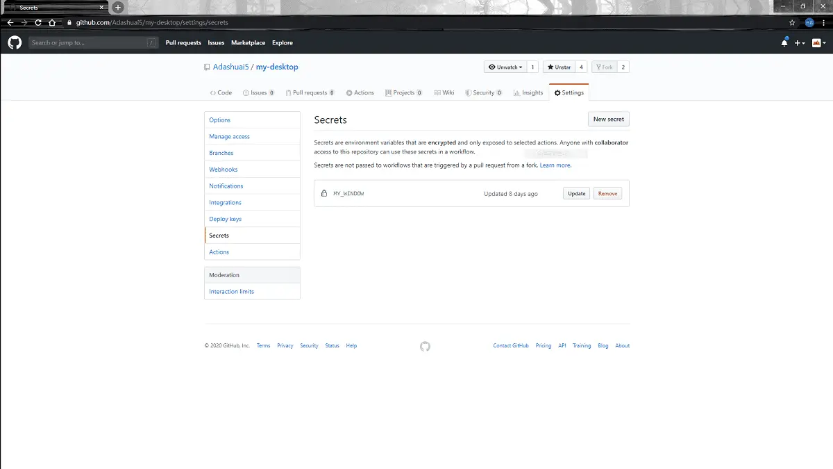Switch to the Security tab
The width and height of the screenshot is (833, 469).
(484, 92)
